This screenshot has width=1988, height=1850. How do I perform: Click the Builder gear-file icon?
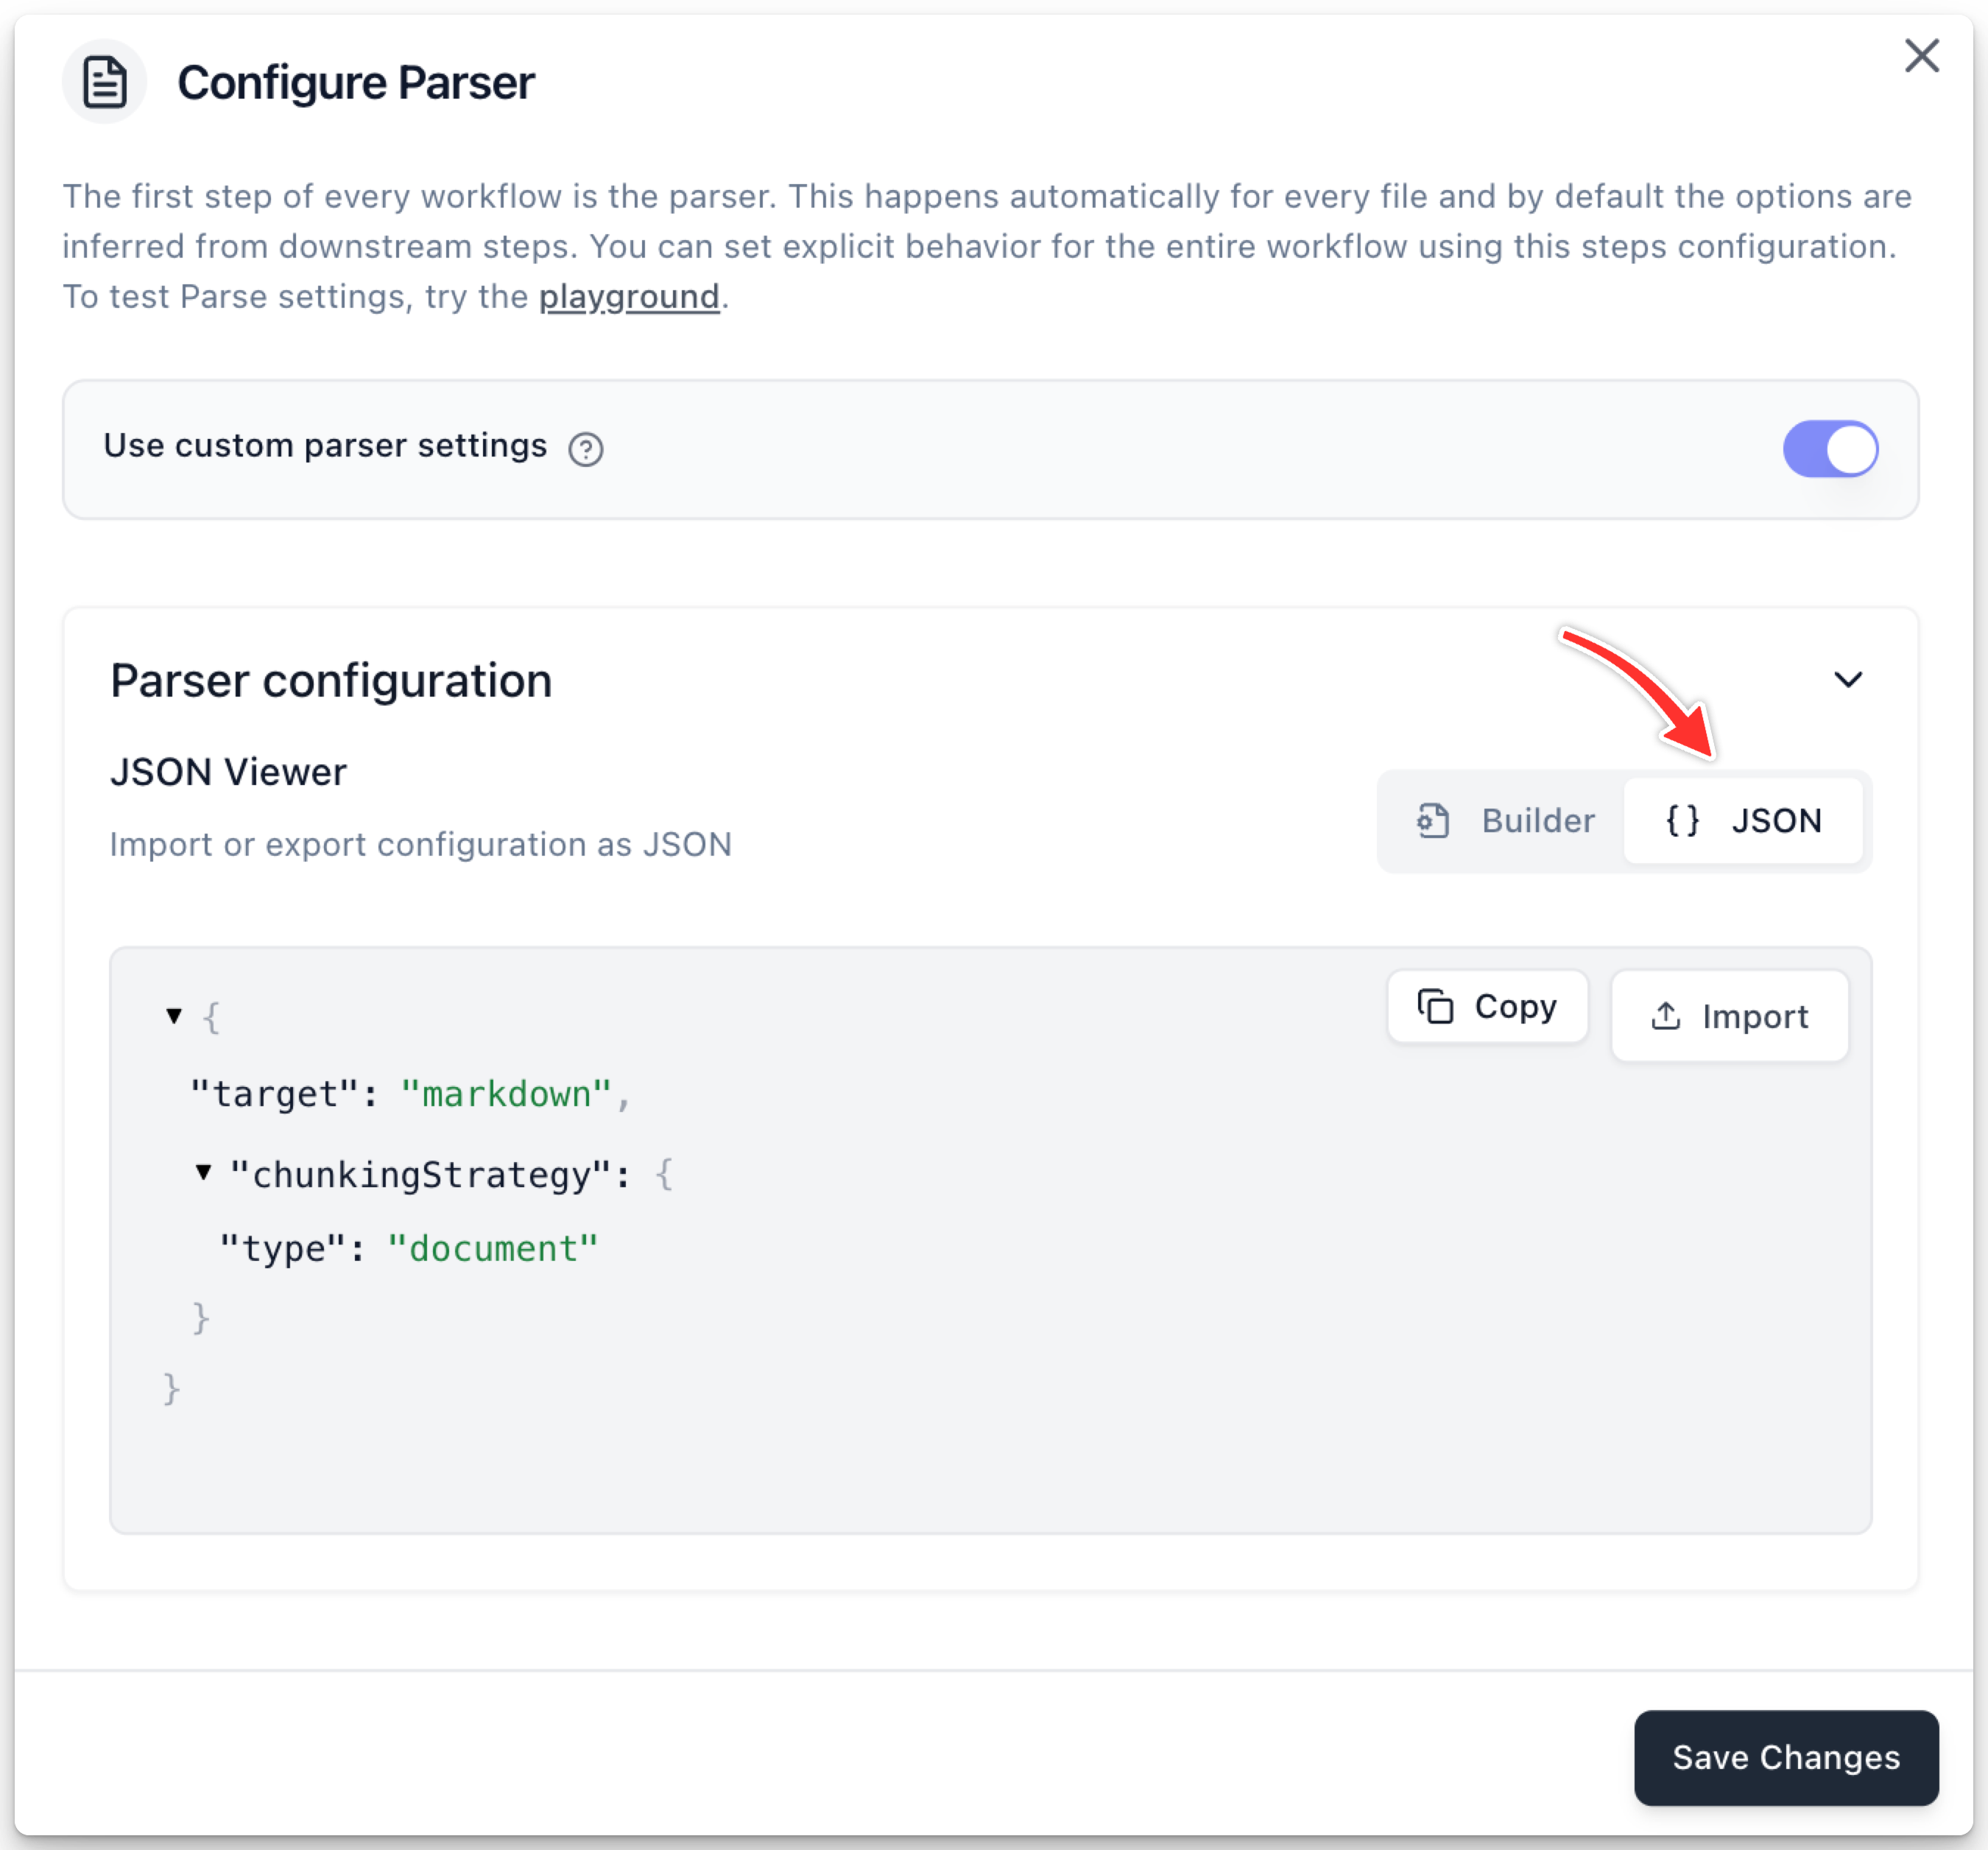1433,821
